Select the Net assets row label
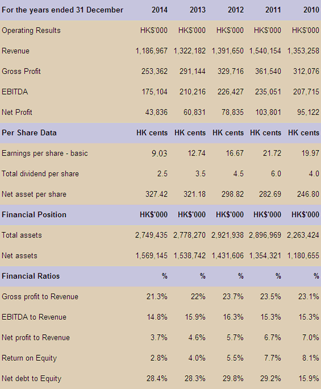Image resolution: width=321 pixels, height=389 pixels. (19, 256)
